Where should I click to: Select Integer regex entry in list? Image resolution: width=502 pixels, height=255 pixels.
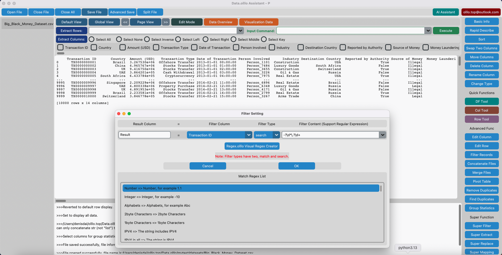coord(251,197)
